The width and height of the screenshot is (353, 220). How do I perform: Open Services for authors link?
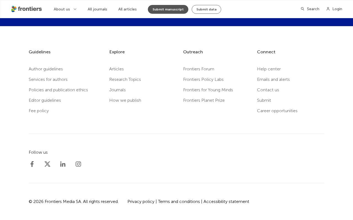(x=48, y=79)
